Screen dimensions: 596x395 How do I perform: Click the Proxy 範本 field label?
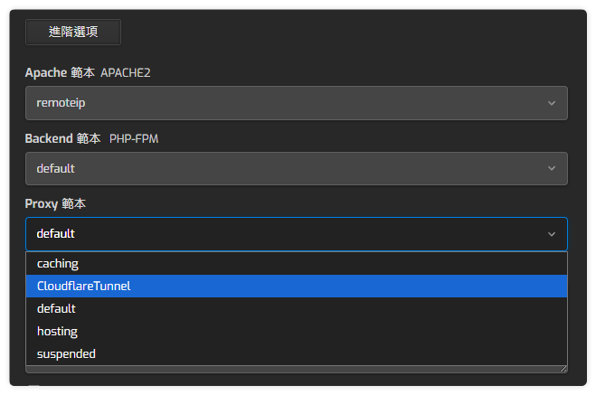55,204
